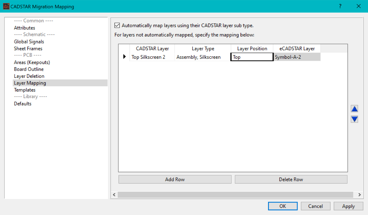The height and width of the screenshot is (215, 368).
Task: Click the Layer Position column header
Action: (252, 48)
